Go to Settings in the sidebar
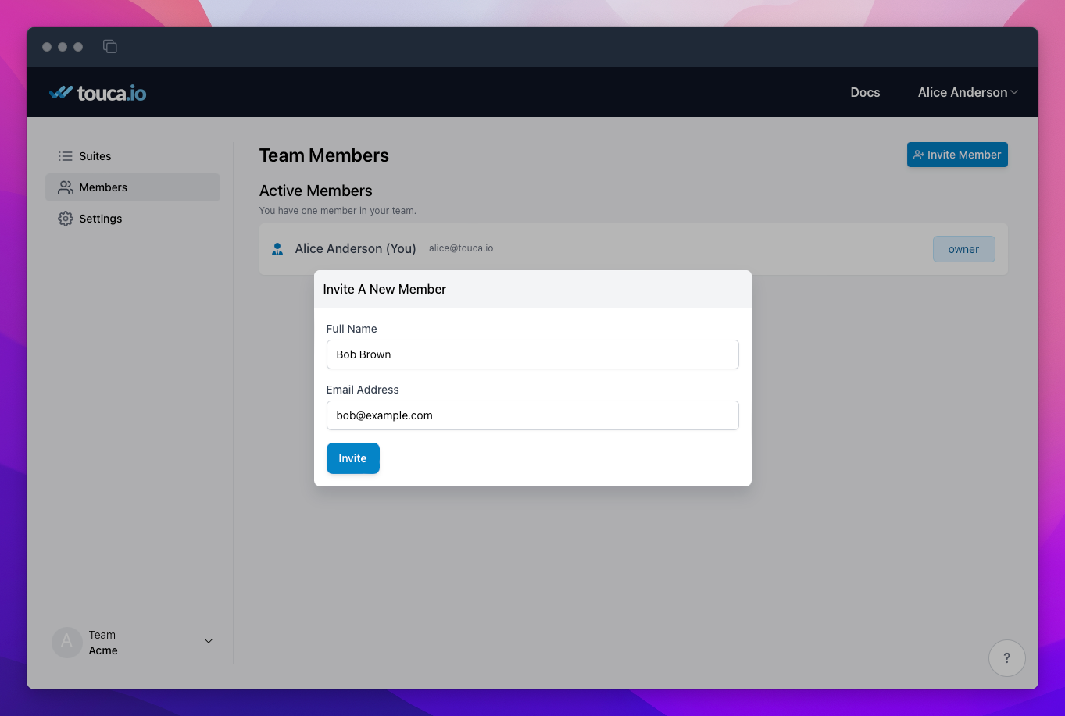 [x=133, y=219]
